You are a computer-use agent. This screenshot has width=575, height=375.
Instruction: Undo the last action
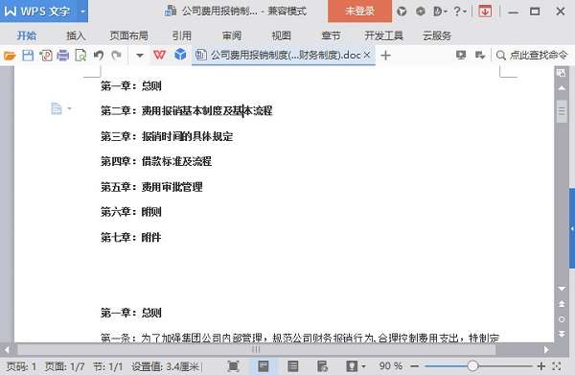(x=99, y=56)
